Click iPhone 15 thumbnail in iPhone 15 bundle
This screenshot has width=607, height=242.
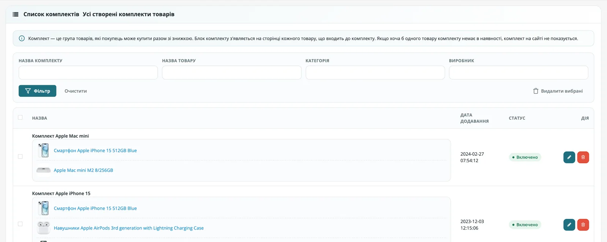pos(44,208)
